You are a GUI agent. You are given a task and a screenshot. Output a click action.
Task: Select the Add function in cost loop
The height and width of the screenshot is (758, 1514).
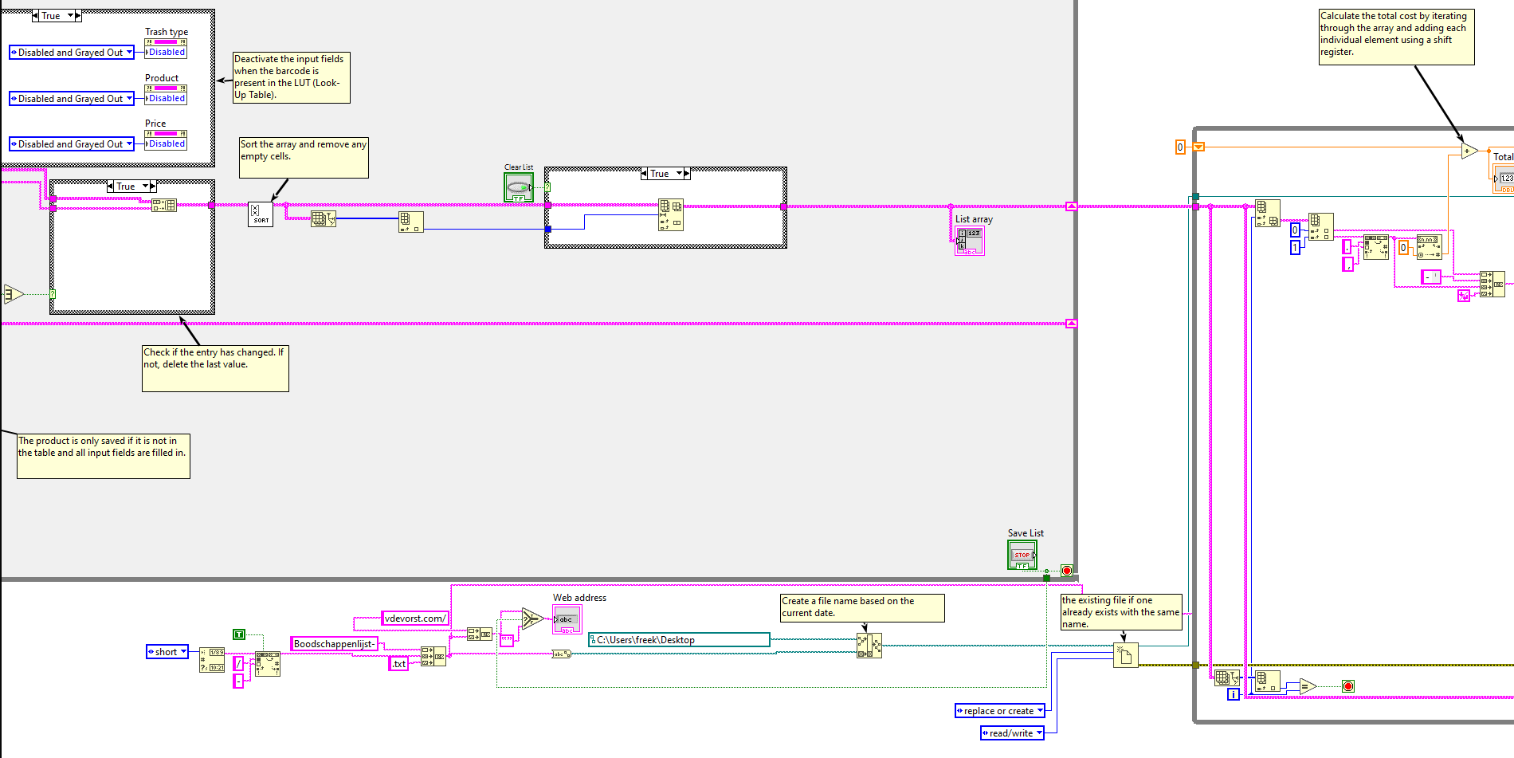[1469, 151]
